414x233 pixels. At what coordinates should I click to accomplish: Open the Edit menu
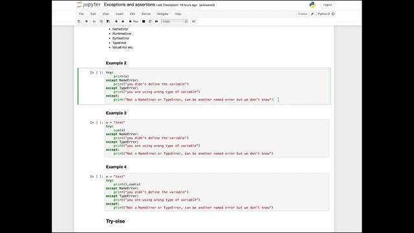point(93,14)
